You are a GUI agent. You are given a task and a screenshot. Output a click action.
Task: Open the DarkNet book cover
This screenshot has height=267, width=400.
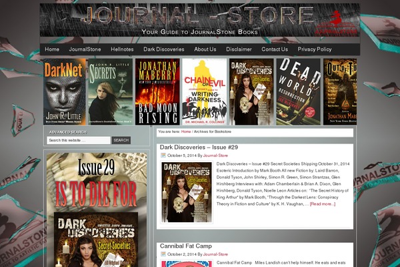point(65,91)
